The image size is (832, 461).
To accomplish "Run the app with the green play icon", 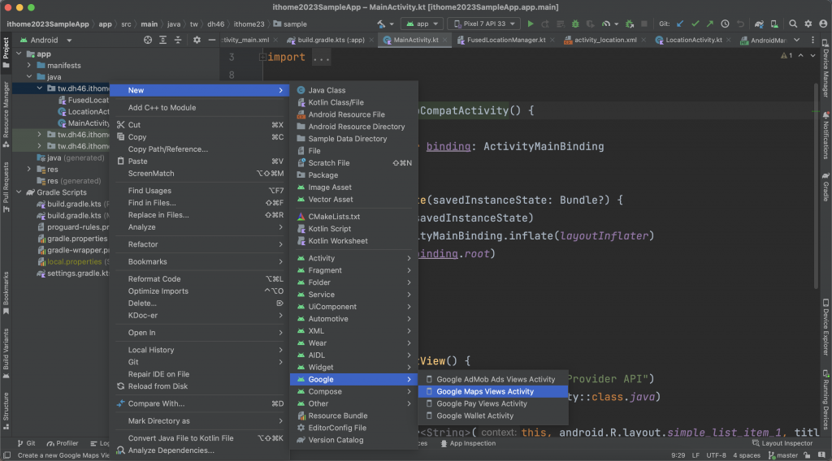I will click(x=530, y=24).
